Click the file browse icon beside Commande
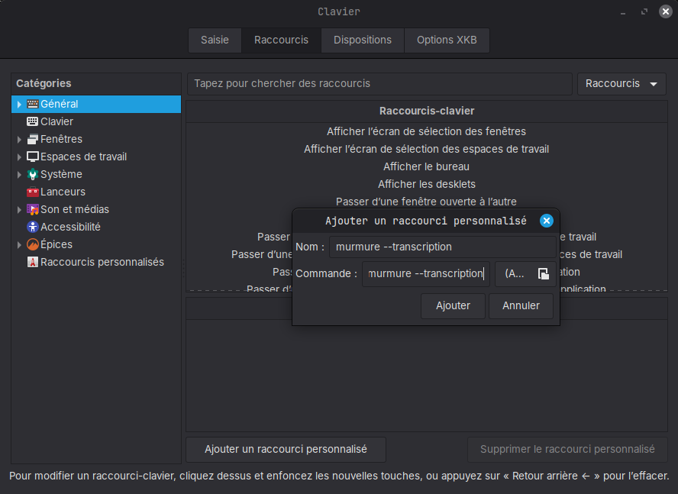Viewport: 678px width, 494px height. [543, 273]
